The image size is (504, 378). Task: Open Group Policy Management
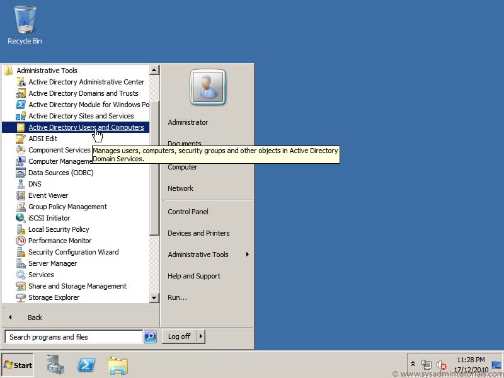[67, 207]
